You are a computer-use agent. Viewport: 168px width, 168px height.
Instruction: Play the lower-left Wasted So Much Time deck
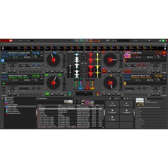[57, 94]
